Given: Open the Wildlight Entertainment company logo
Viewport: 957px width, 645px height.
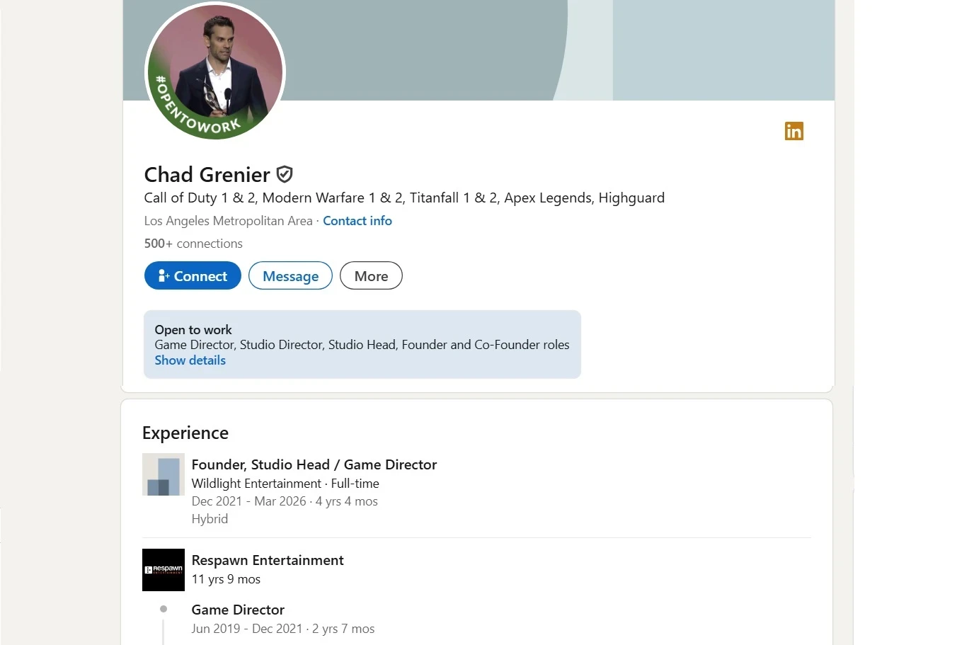Looking at the screenshot, I should (164, 474).
